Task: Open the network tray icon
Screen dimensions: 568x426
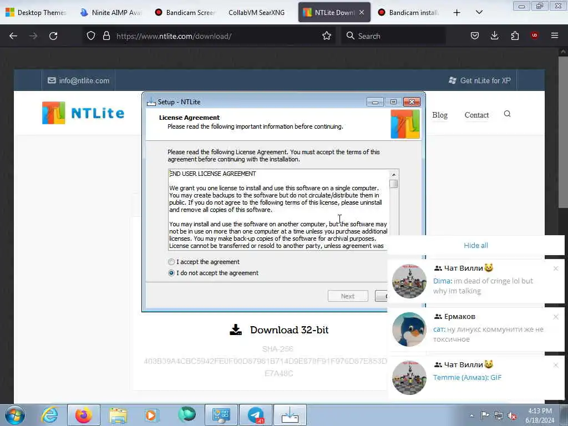Action: (x=499, y=415)
